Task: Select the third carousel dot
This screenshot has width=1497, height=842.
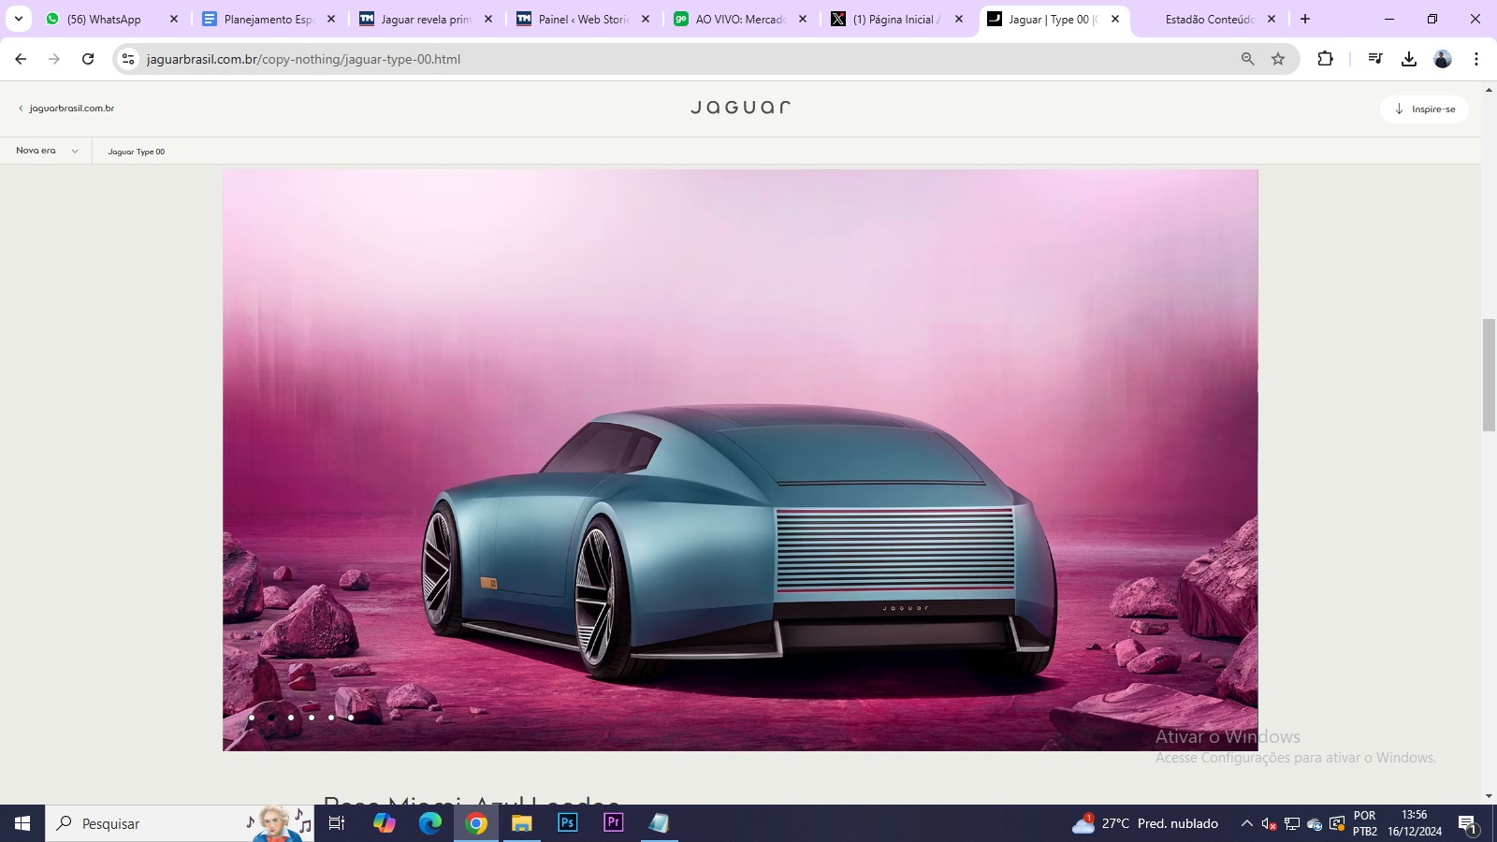Action: pos(291,718)
